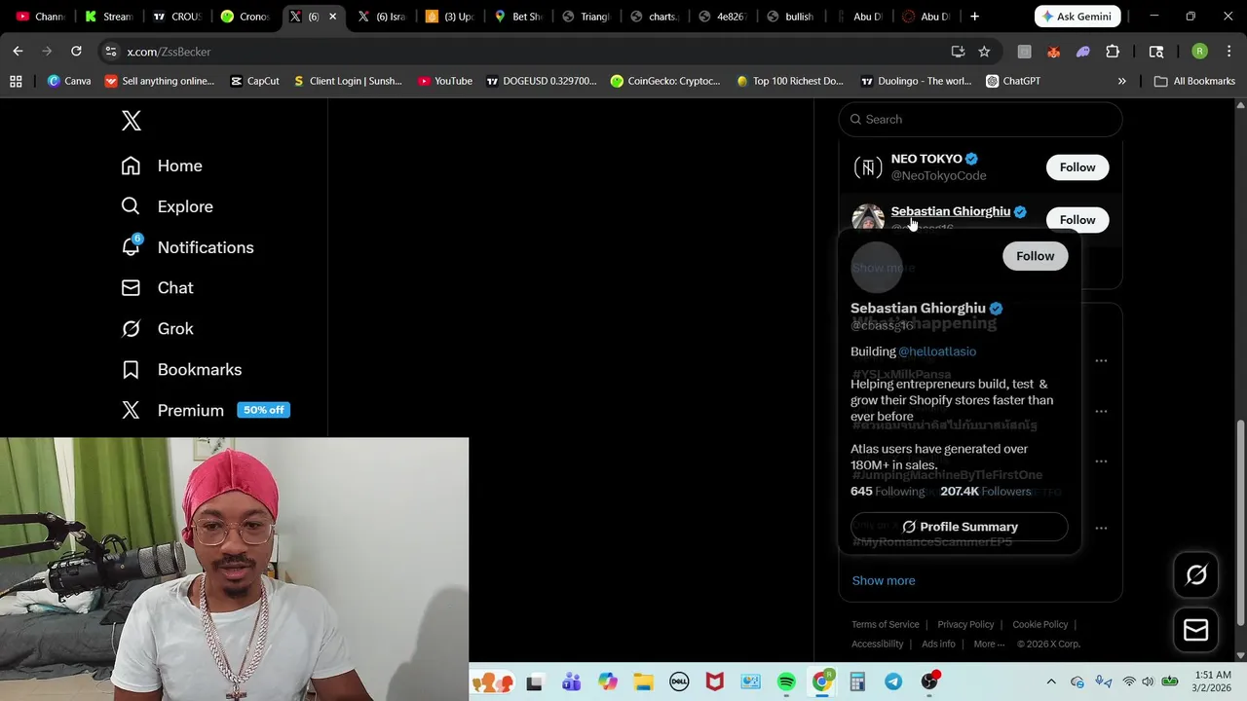Screen dimensions: 1247x701
Task: Open the Cookie Policy link
Action: click(1040, 624)
